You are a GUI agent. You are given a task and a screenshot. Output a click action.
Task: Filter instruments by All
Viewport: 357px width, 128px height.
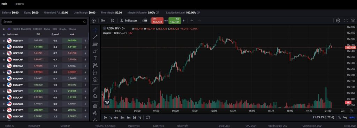[9, 29]
